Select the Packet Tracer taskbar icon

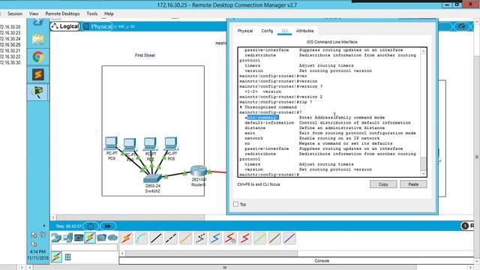click(x=37, y=92)
